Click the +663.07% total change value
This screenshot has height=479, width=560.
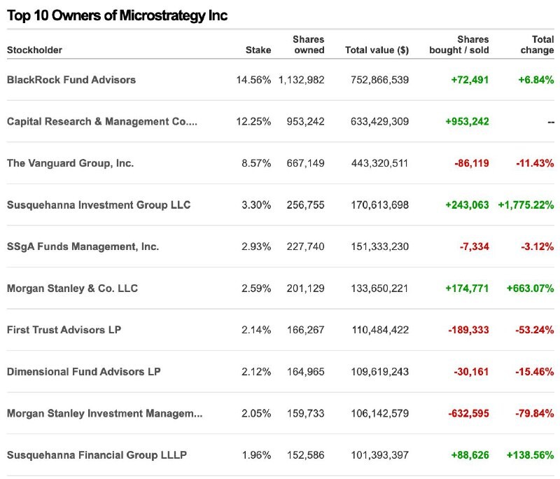[x=531, y=289]
